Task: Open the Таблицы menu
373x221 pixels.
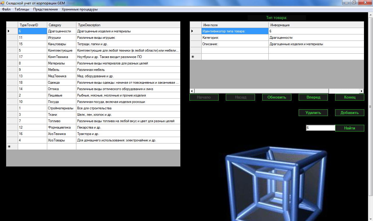Action: tap(22, 9)
